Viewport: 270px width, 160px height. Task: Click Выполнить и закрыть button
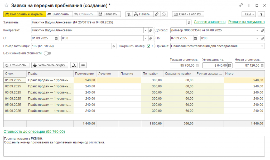point(25,14)
